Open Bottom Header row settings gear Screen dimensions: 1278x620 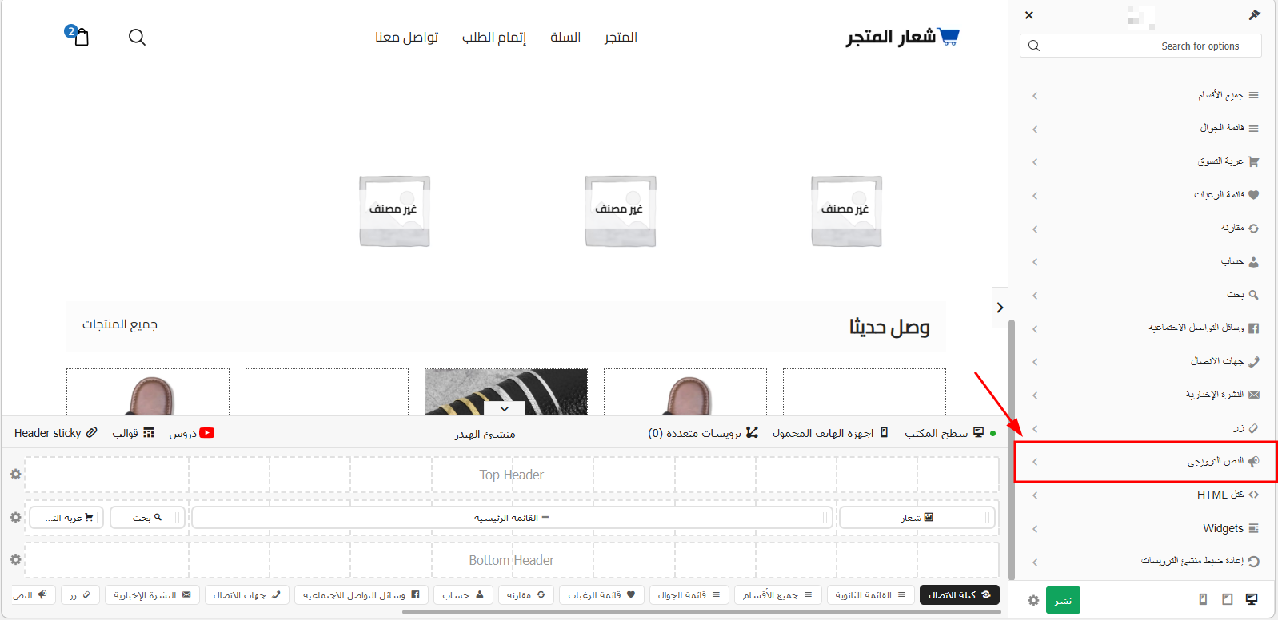tap(15, 560)
